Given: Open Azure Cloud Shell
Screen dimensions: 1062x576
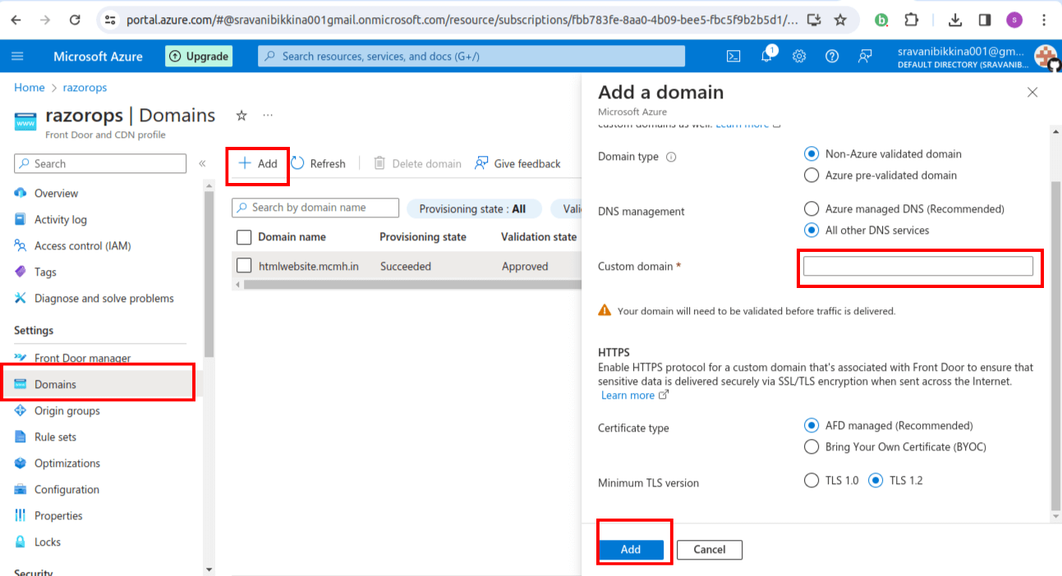Looking at the screenshot, I should (733, 56).
